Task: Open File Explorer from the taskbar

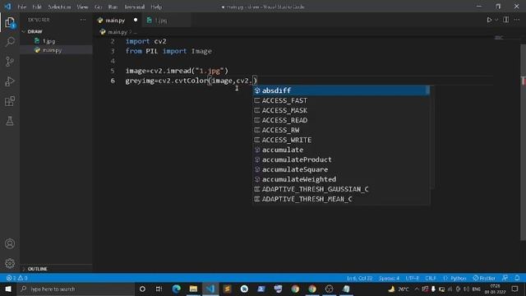Action: pyautogui.click(x=194, y=289)
